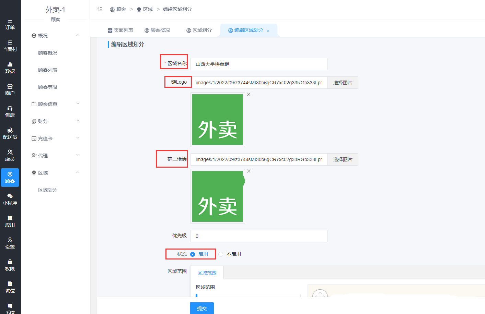Viewport: 485px width, 314px height.
Task: Focus the 区域名称 input field
Action: 259,64
